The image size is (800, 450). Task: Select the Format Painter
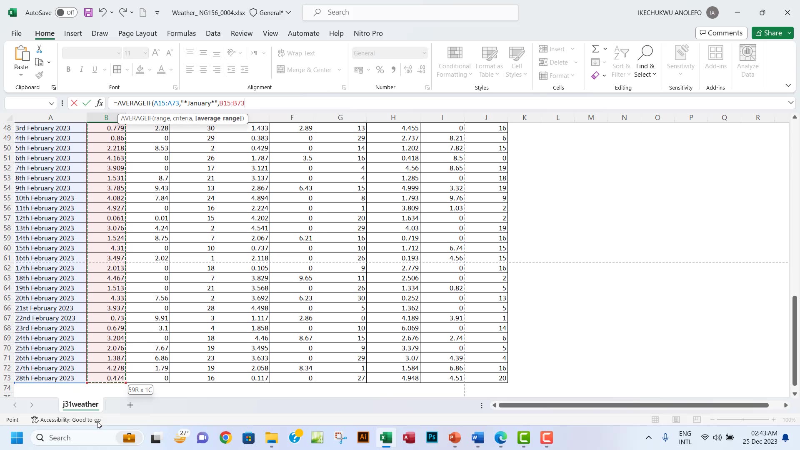[x=40, y=75]
